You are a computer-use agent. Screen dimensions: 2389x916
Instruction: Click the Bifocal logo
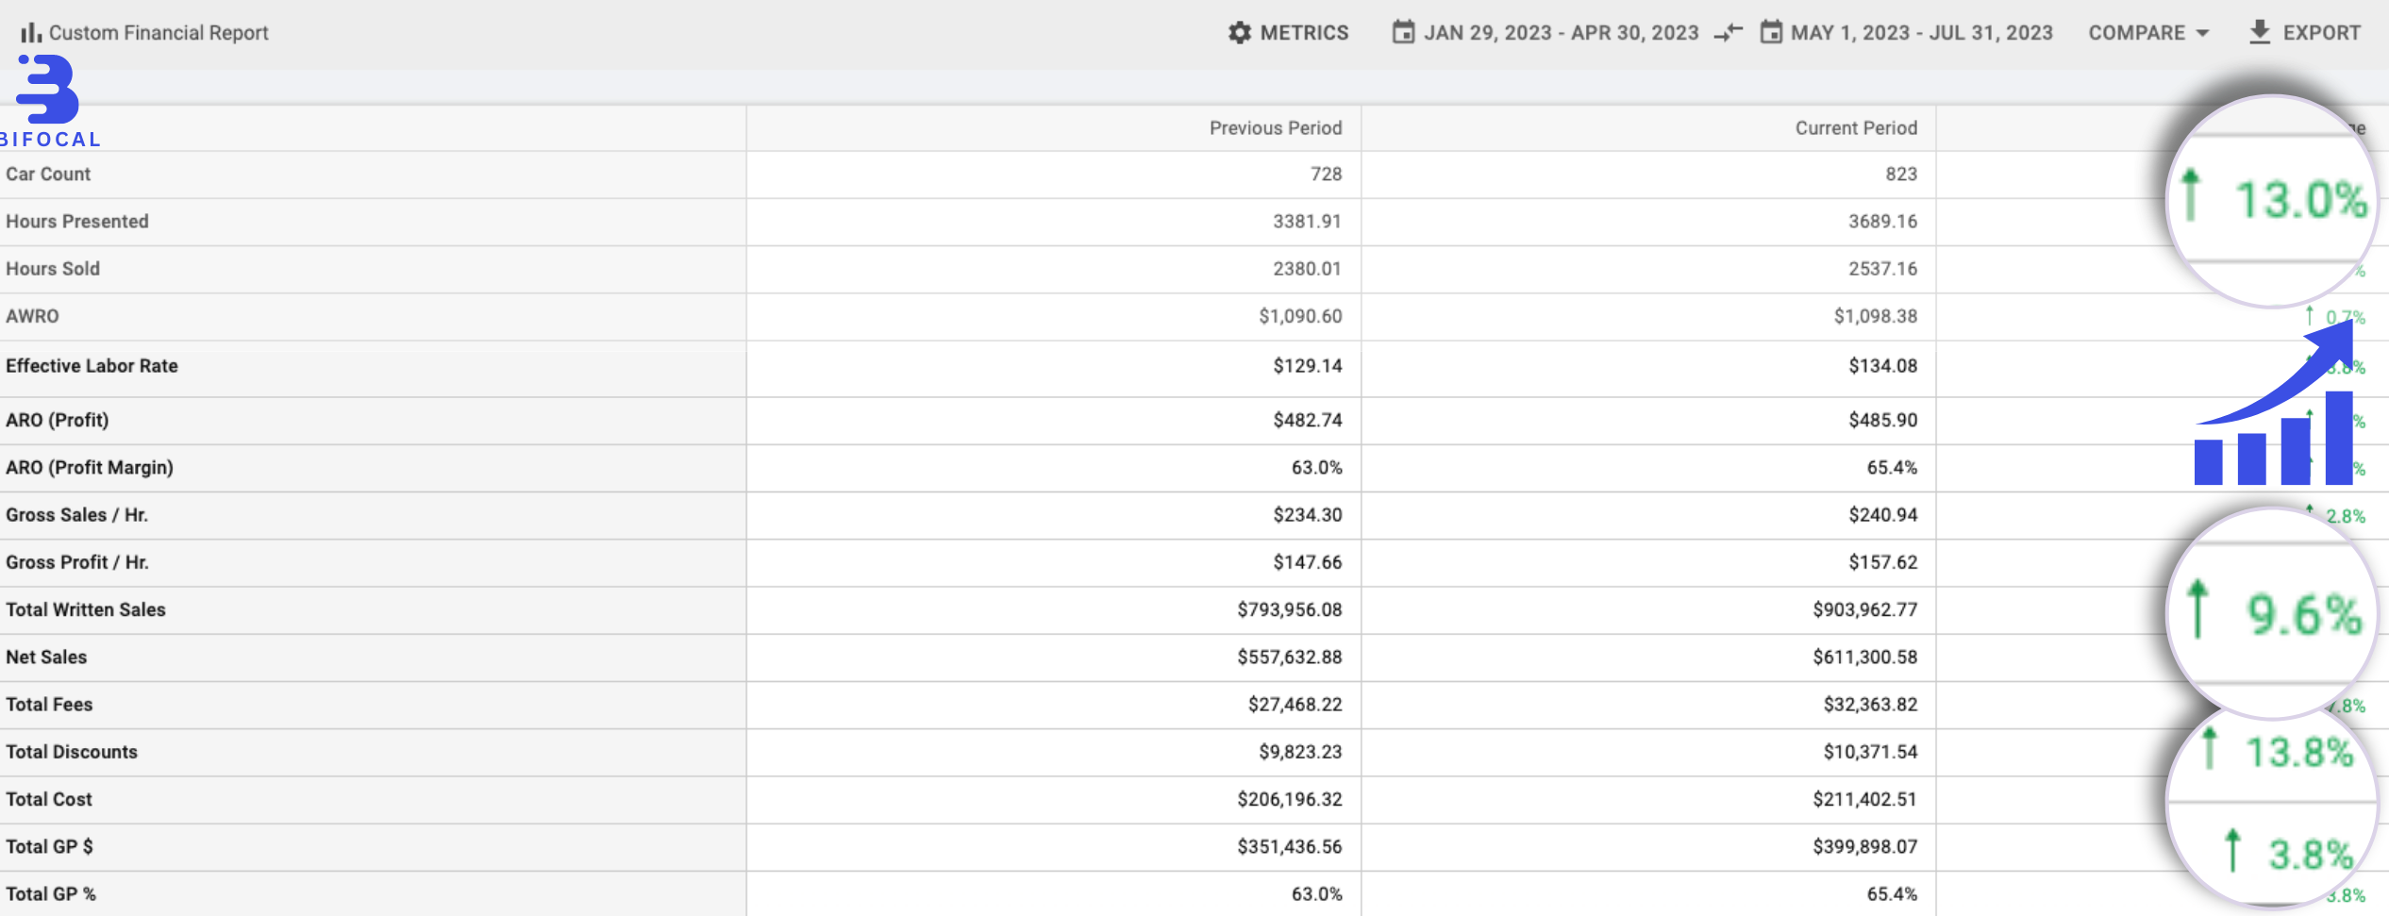pos(49,100)
